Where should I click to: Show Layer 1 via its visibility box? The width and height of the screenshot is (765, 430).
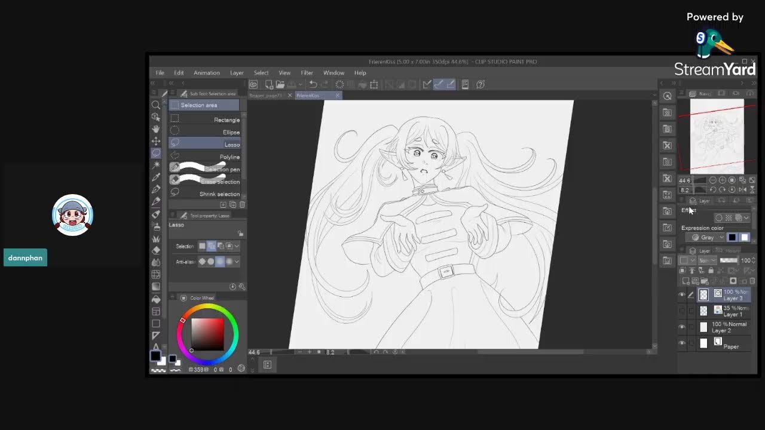[682, 311]
